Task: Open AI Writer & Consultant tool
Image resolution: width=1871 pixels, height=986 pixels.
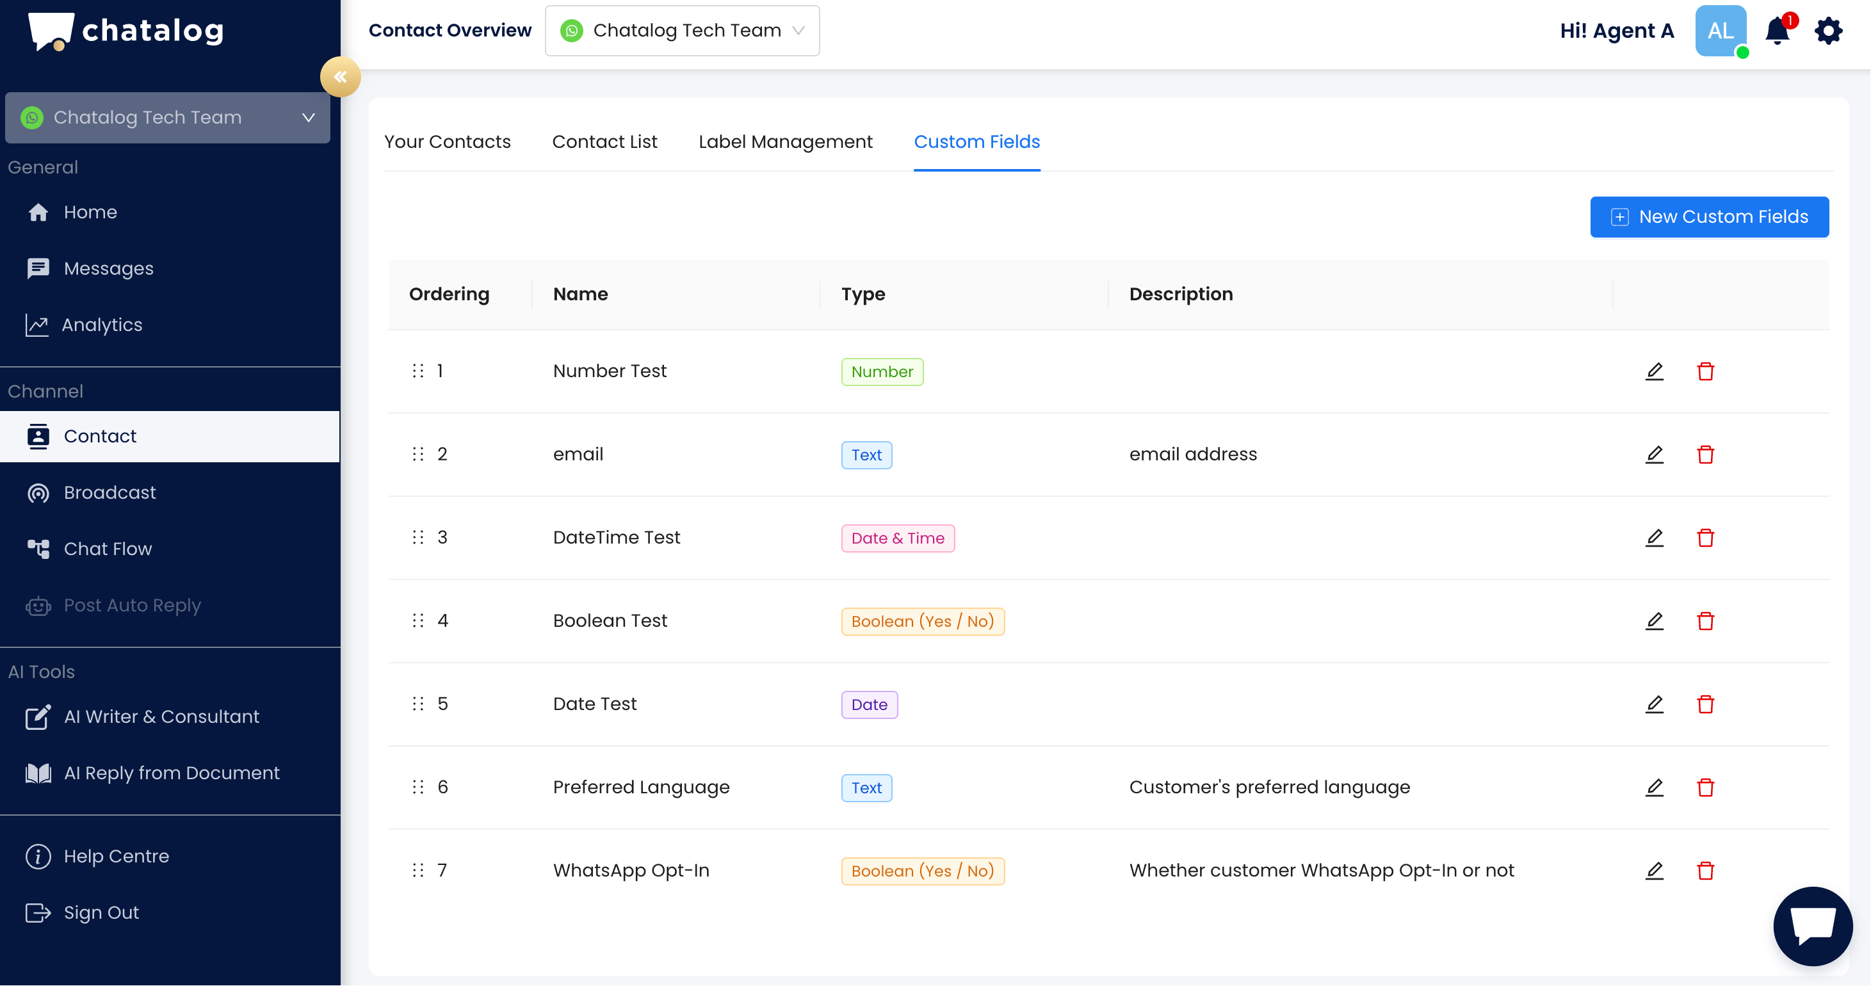Action: 161,716
